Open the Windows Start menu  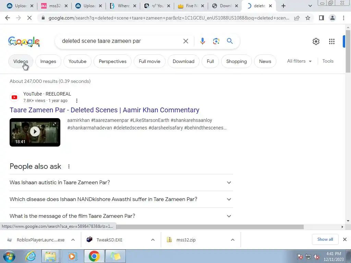click(x=9, y=256)
